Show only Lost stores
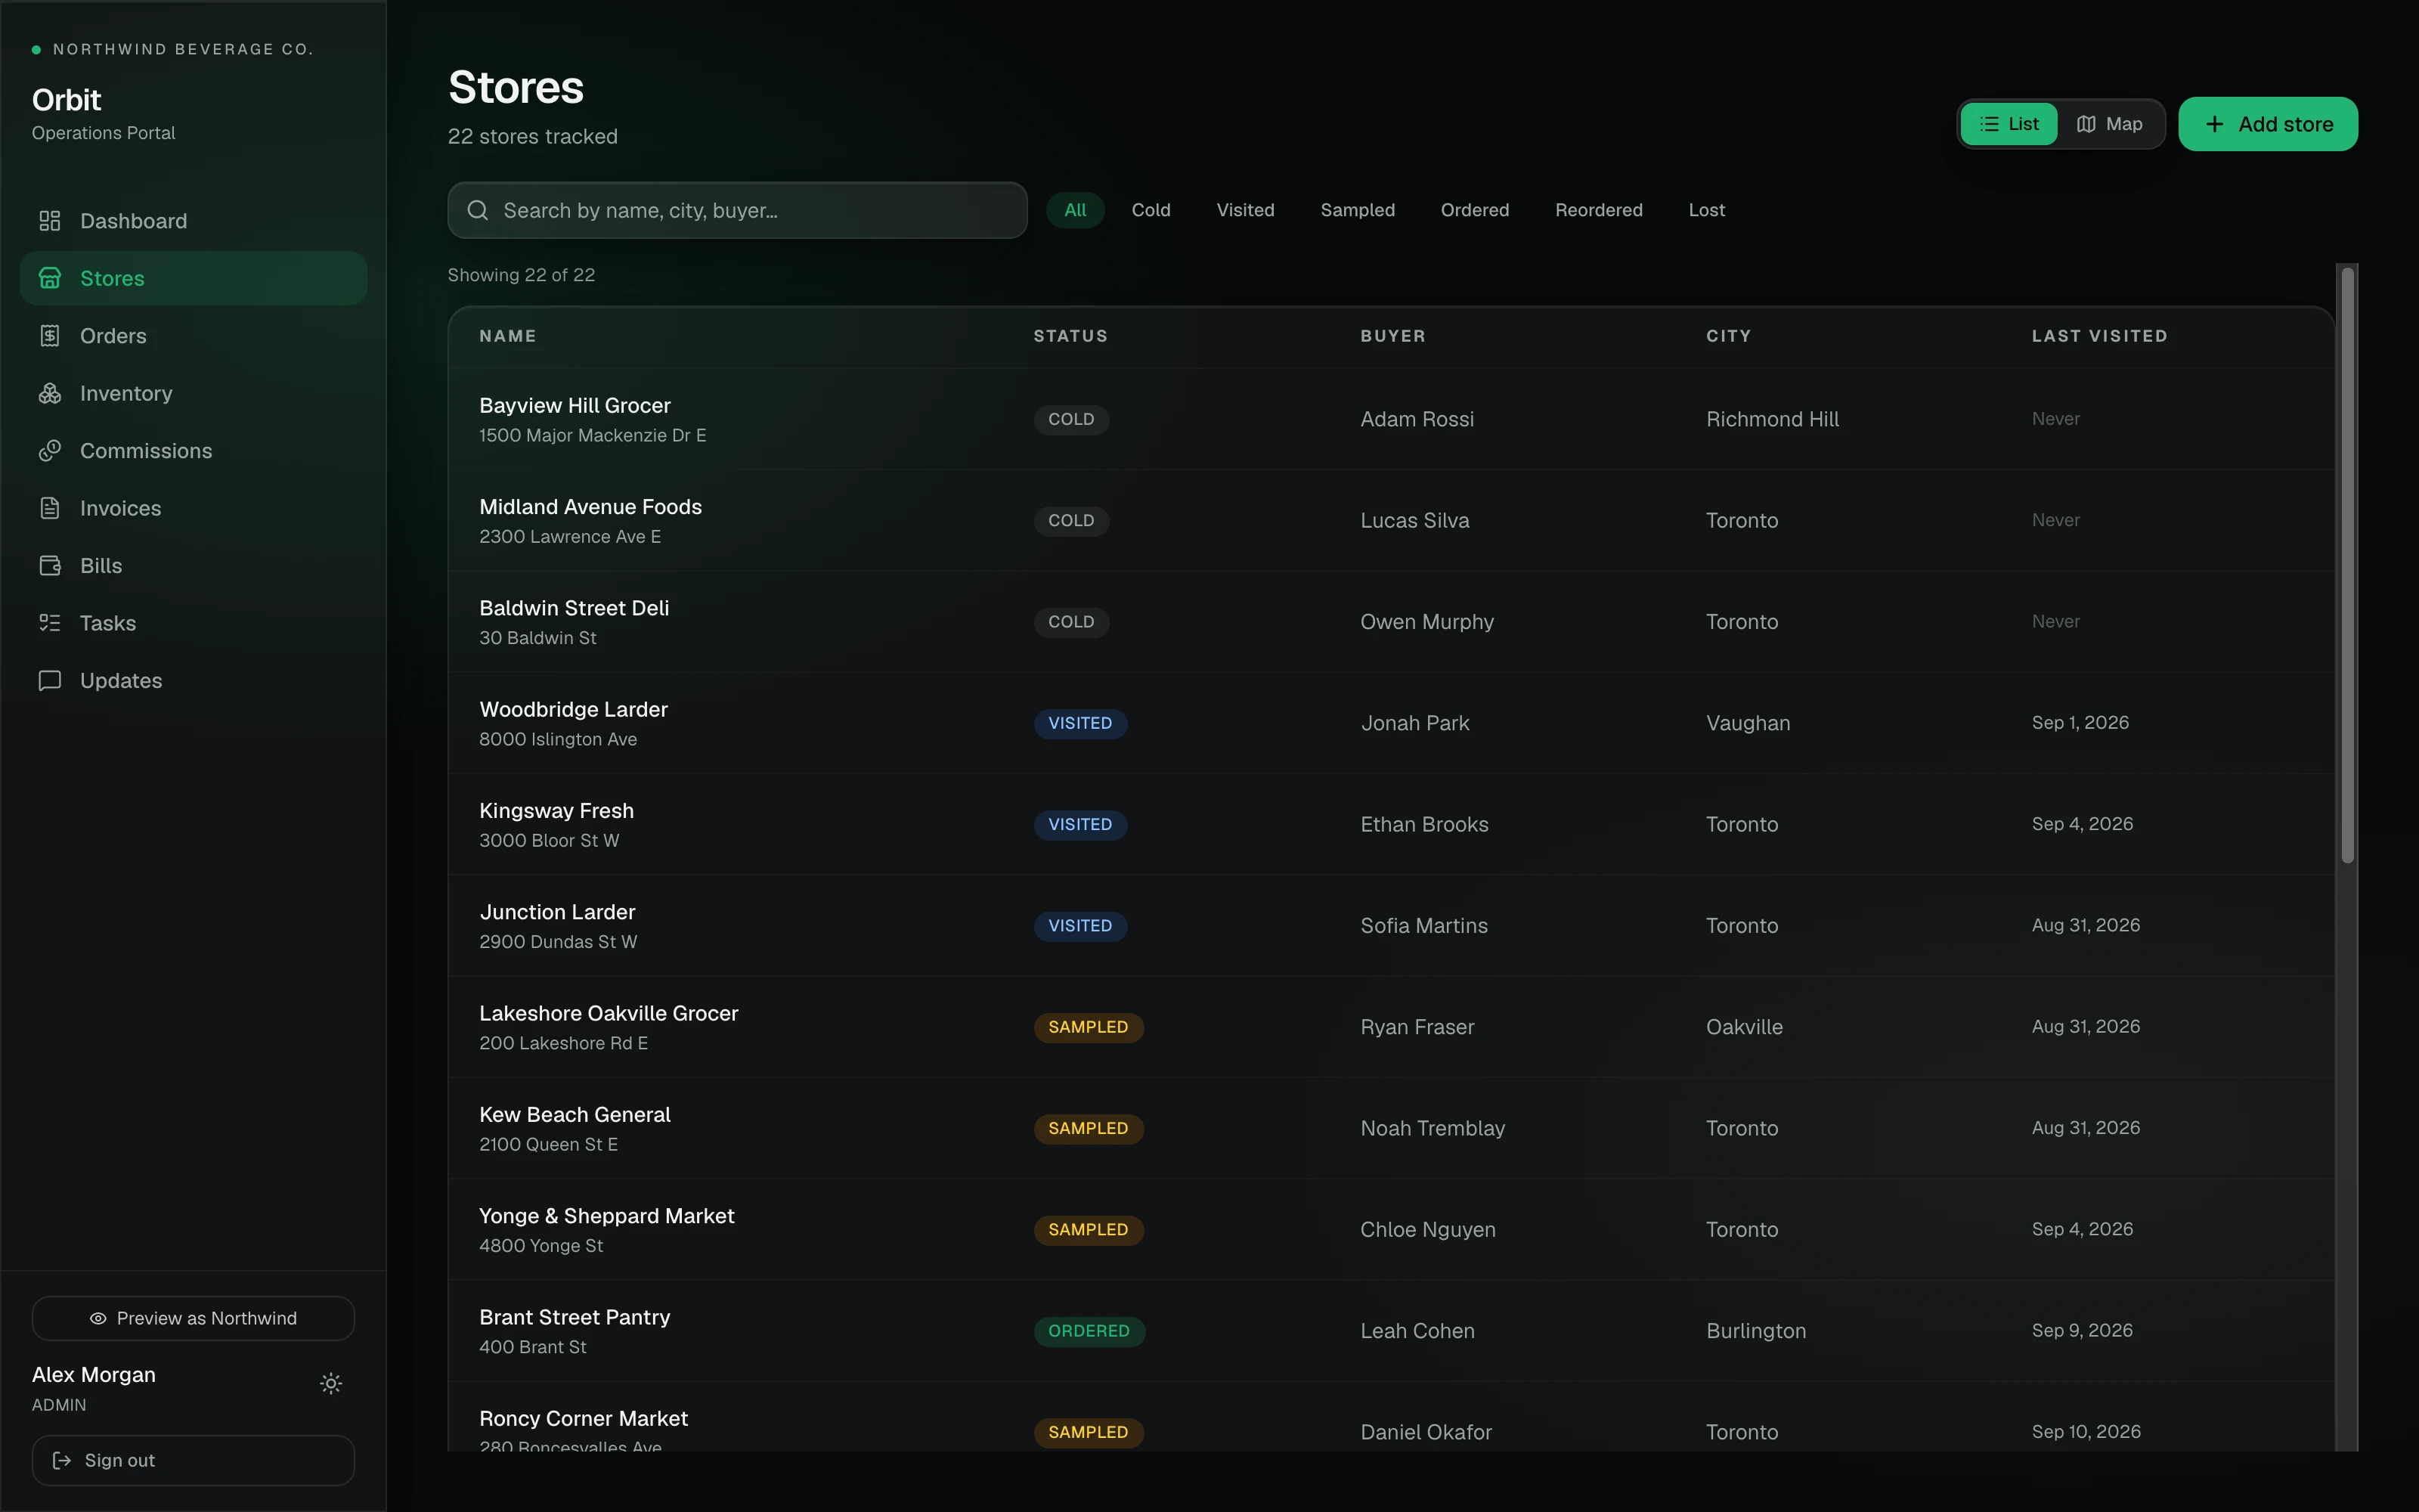Screen dimensions: 2419x1512 (x=1706, y=210)
